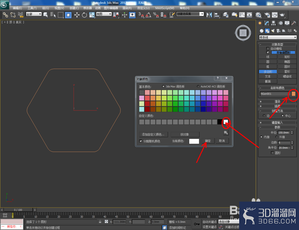The width and height of the screenshot is (299, 230).
Task: Open the Views(V) menu
Action: point(59,8)
